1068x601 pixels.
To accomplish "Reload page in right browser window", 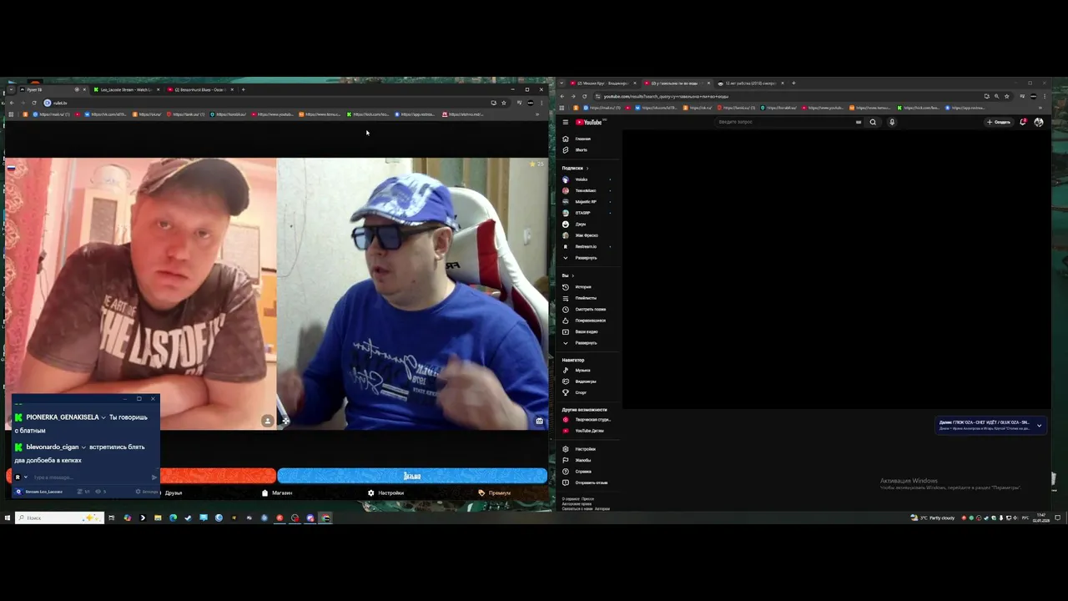I will (584, 96).
